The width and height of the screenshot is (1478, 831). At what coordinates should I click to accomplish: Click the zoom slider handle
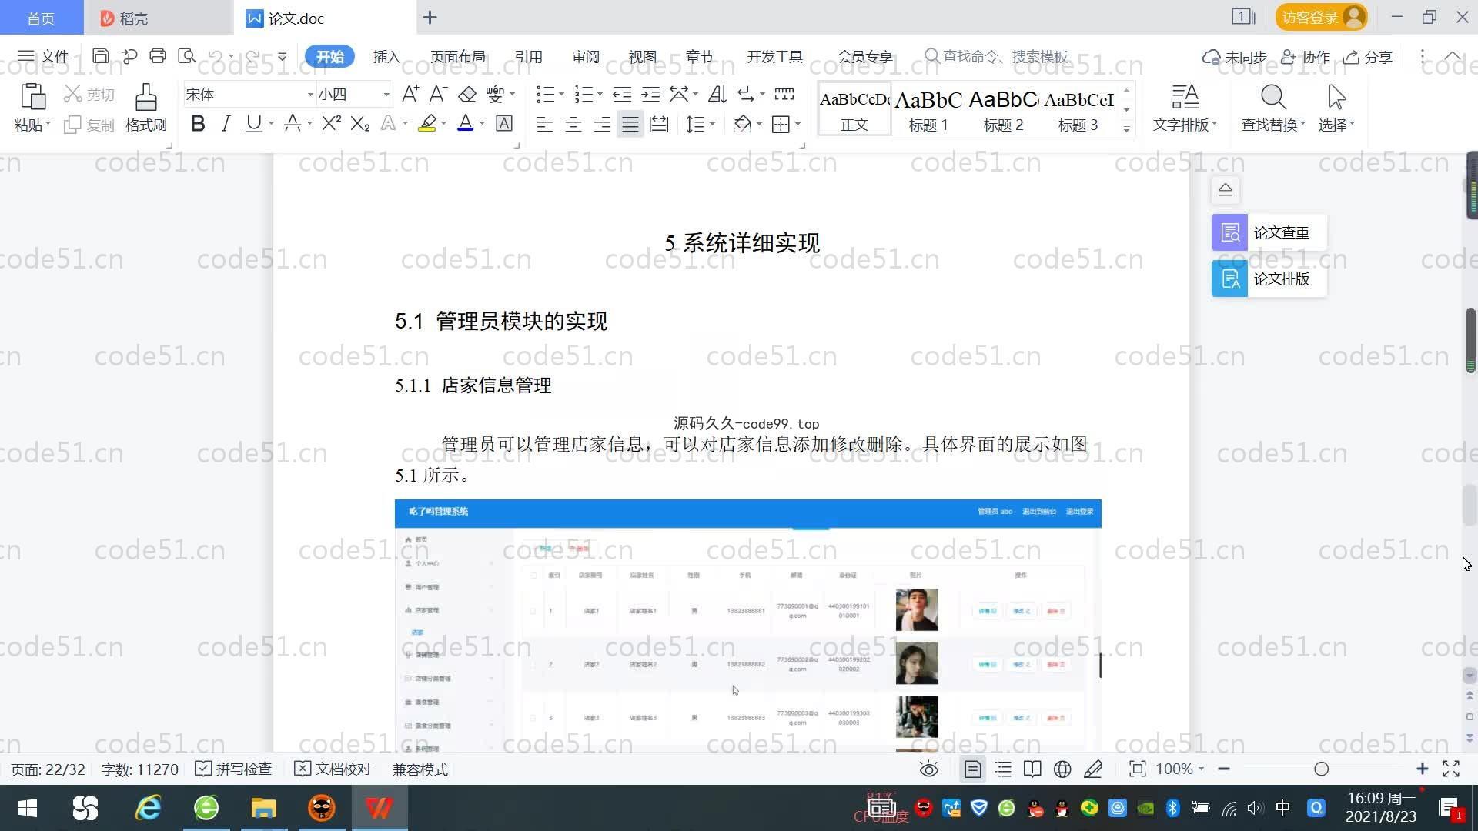(x=1322, y=769)
